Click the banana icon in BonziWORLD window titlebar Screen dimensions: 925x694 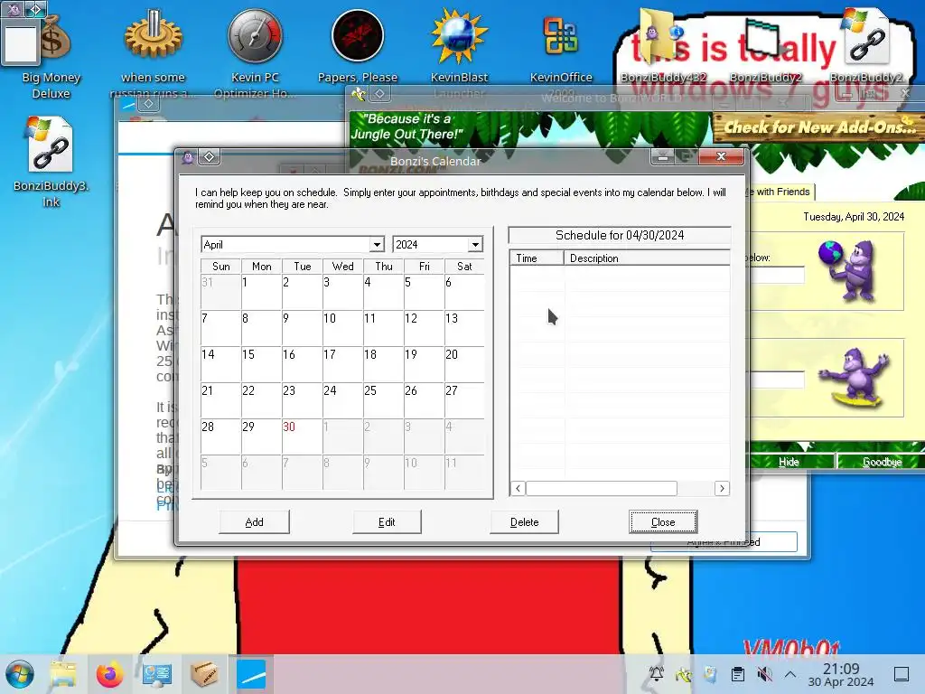[359, 93]
